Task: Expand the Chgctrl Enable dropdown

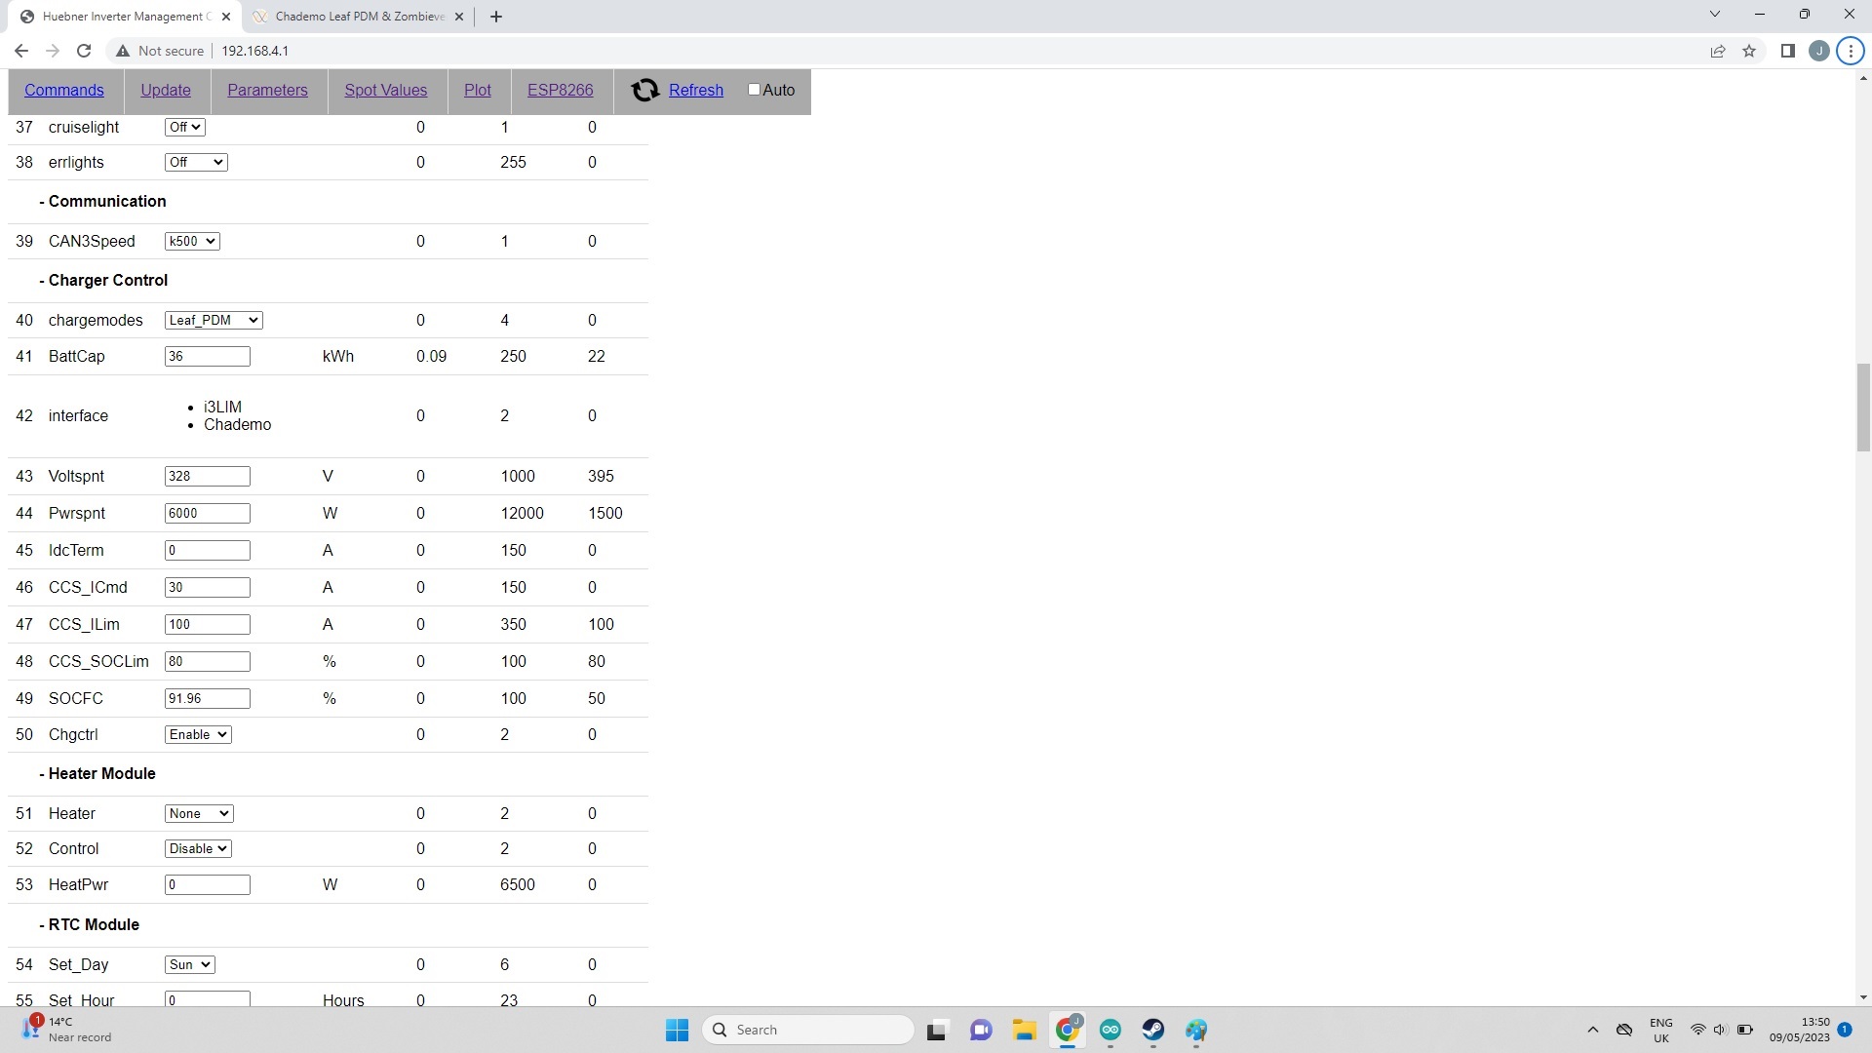Action: (x=198, y=734)
